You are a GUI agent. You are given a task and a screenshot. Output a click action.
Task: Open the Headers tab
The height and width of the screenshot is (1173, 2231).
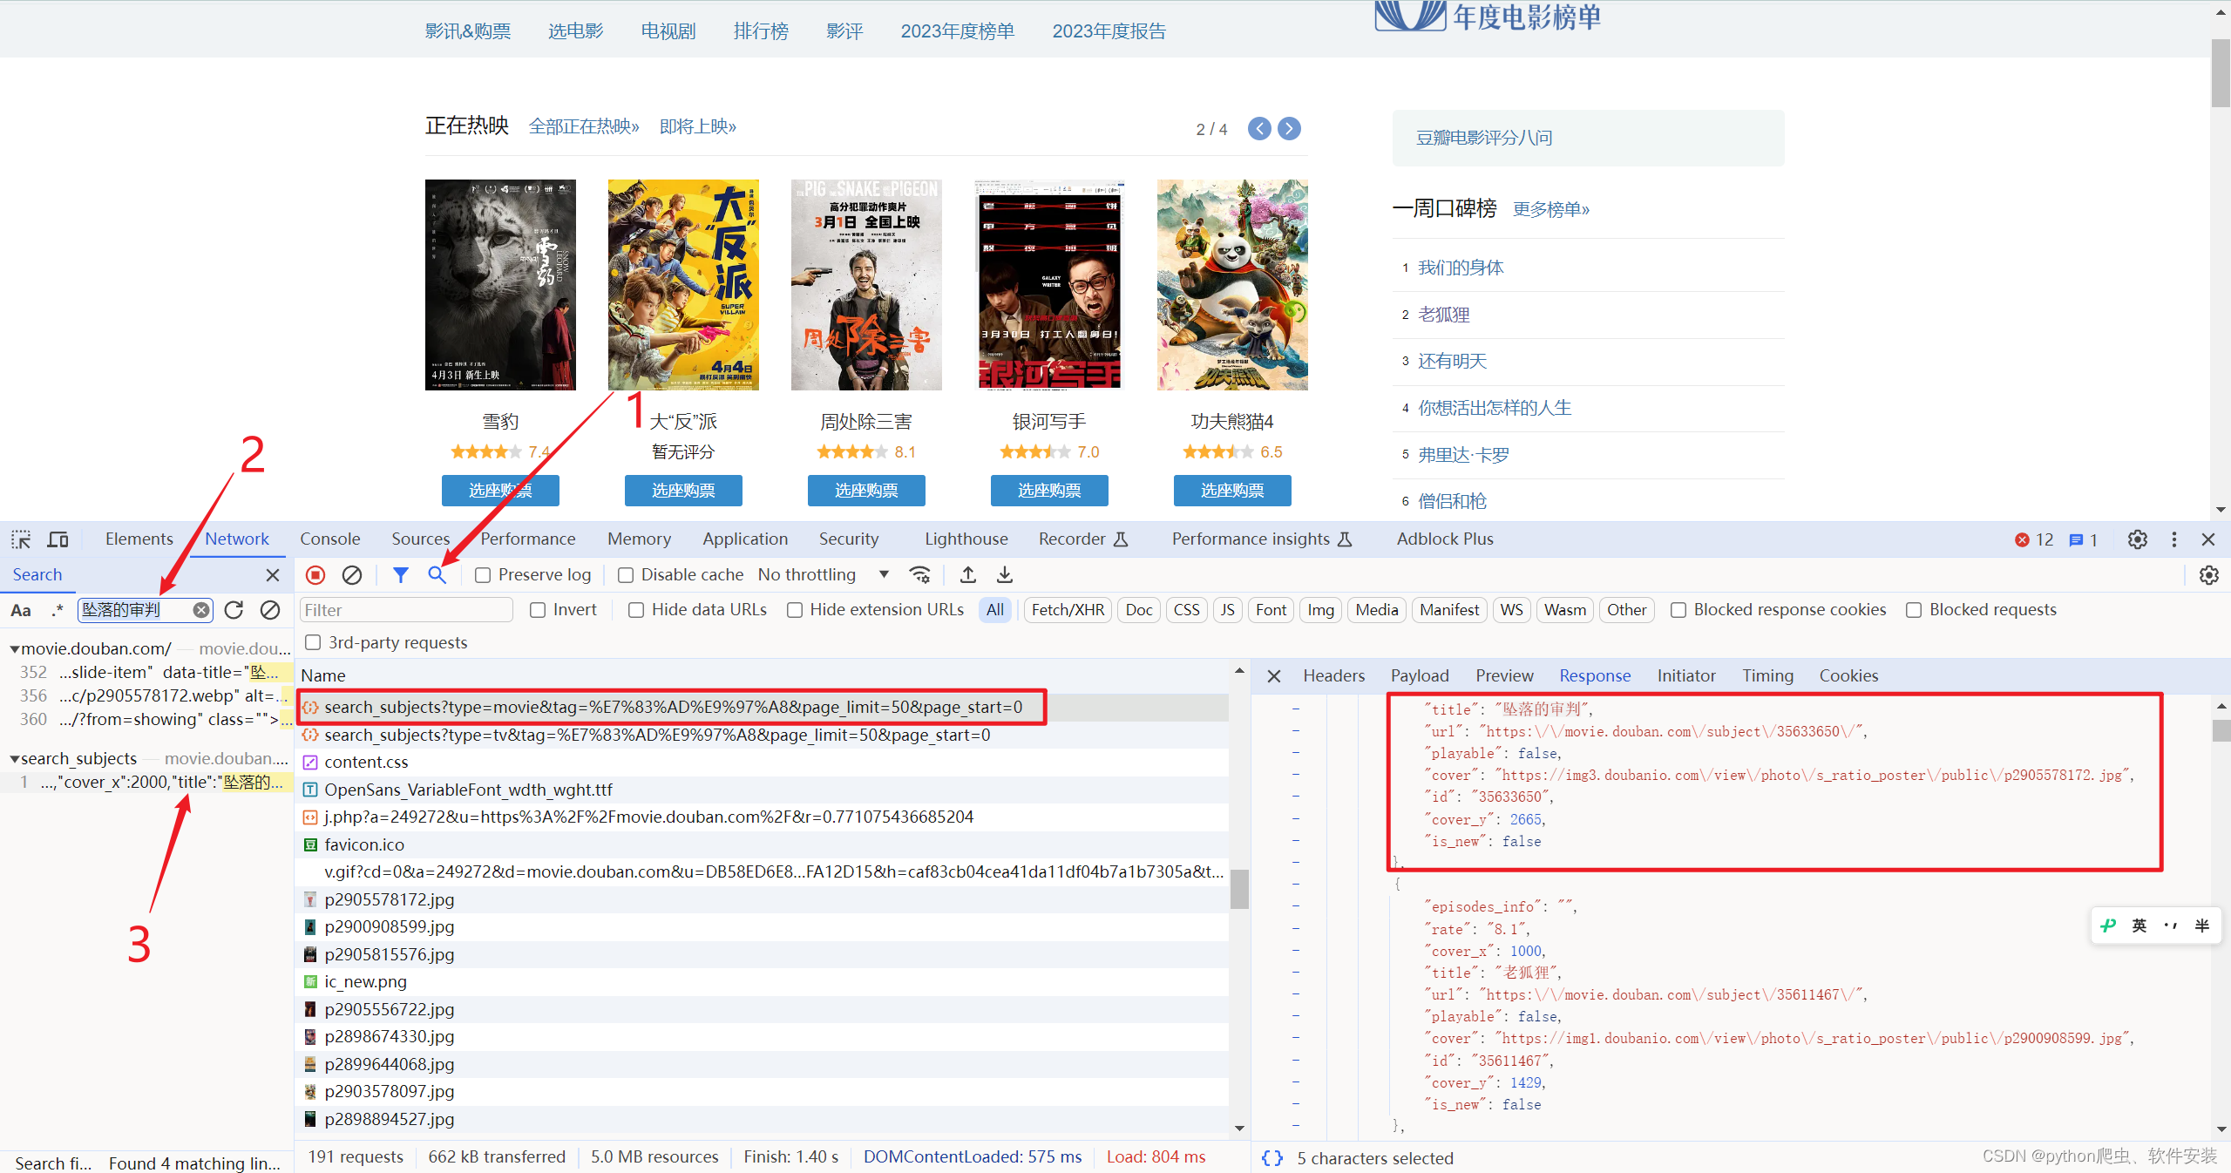coord(1334,676)
